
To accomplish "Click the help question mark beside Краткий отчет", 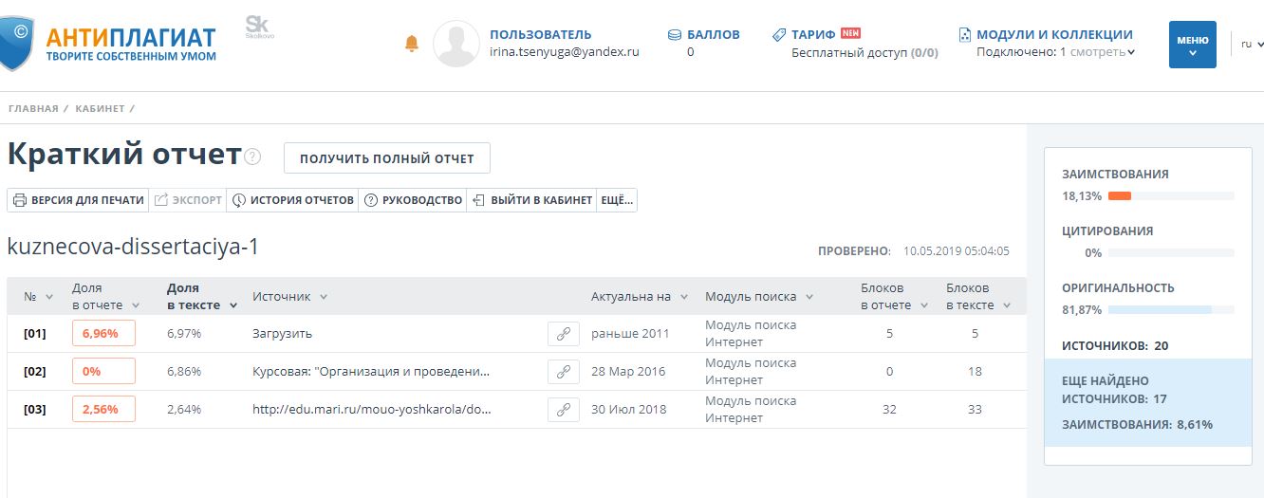I will (252, 157).
